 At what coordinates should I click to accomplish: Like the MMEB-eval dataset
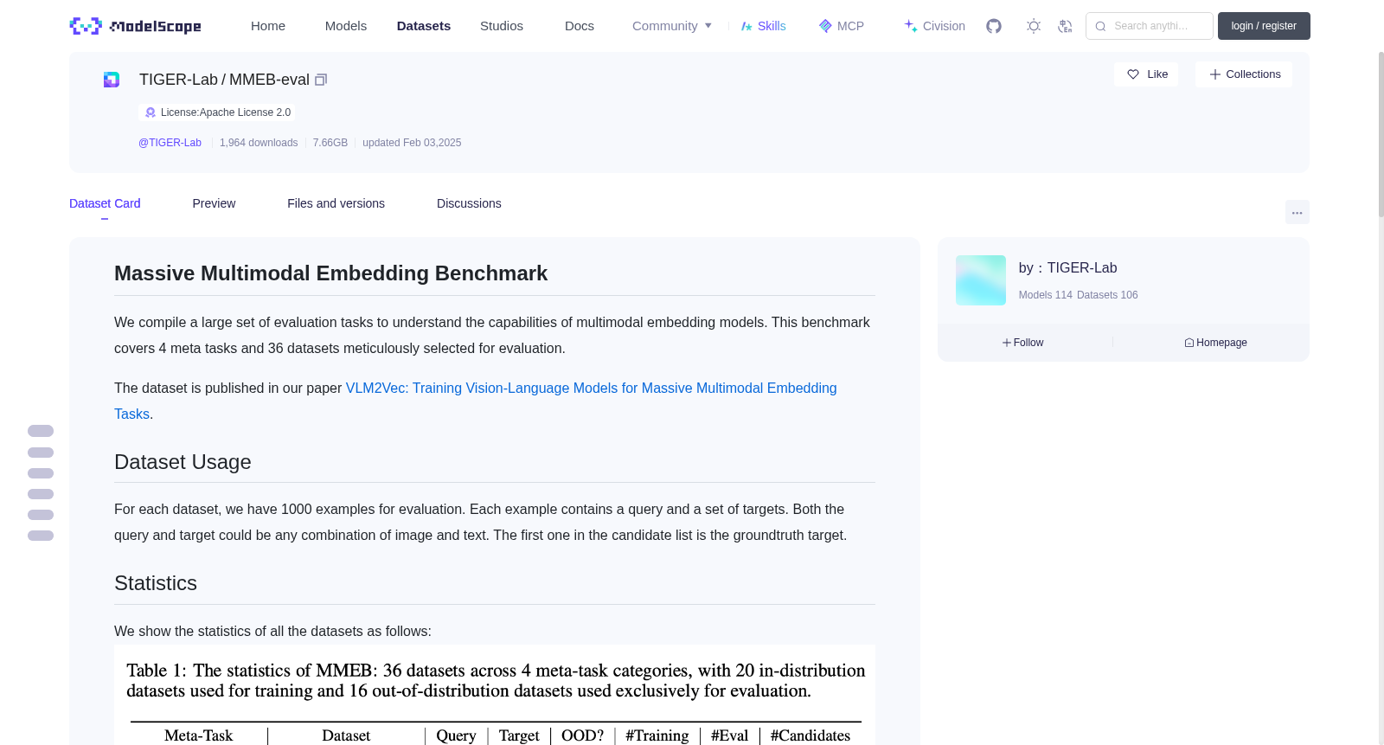point(1146,74)
